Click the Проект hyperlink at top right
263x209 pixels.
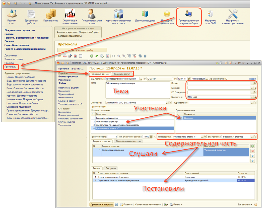tap(252, 79)
